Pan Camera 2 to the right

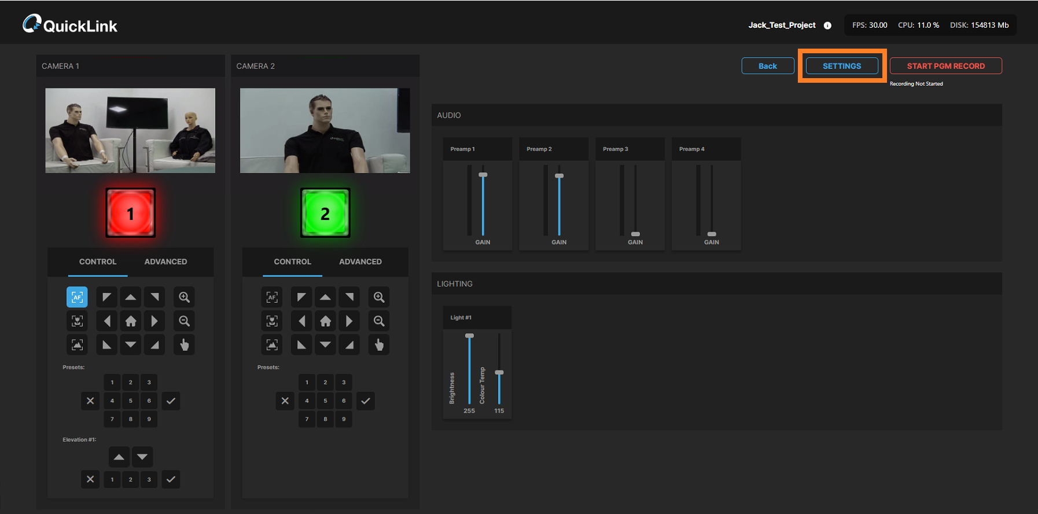click(349, 321)
